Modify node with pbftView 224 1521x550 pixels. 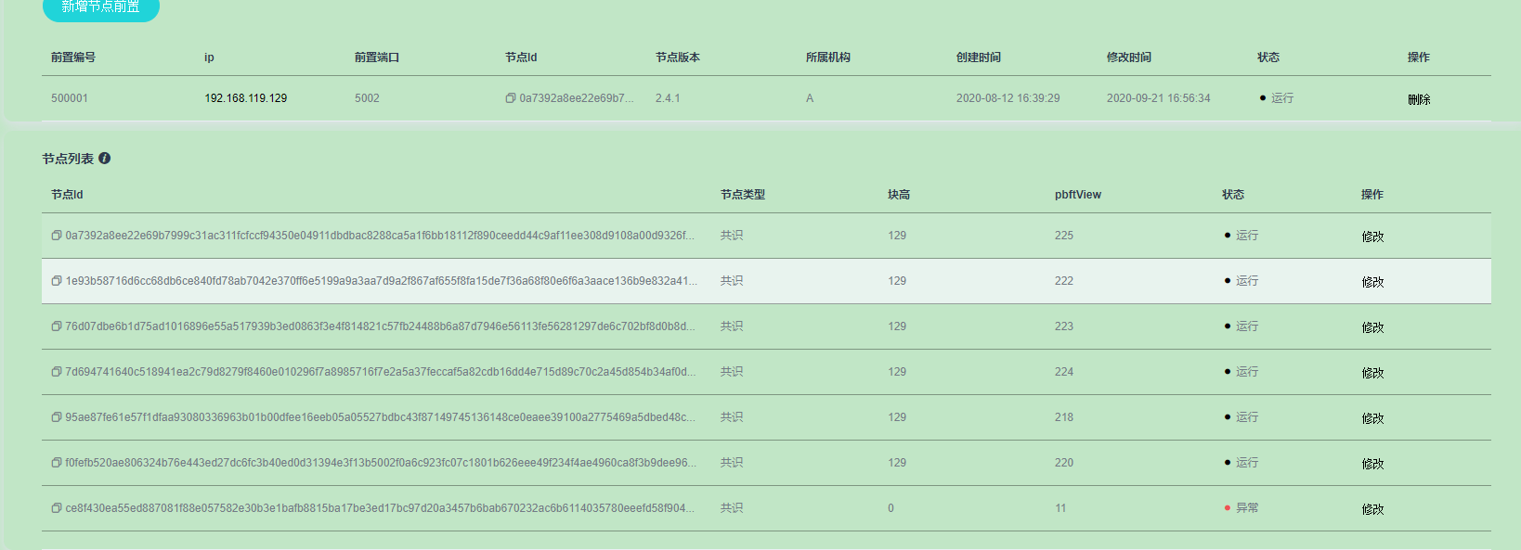(1372, 373)
